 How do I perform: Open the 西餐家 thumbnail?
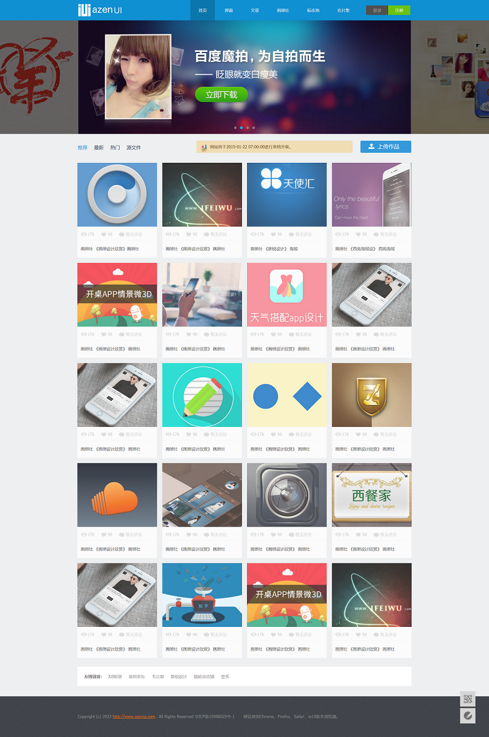pyautogui.click(x=372, y=495)
